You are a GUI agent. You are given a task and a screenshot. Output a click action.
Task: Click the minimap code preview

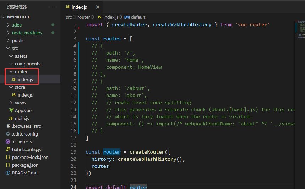coord(300,30)
